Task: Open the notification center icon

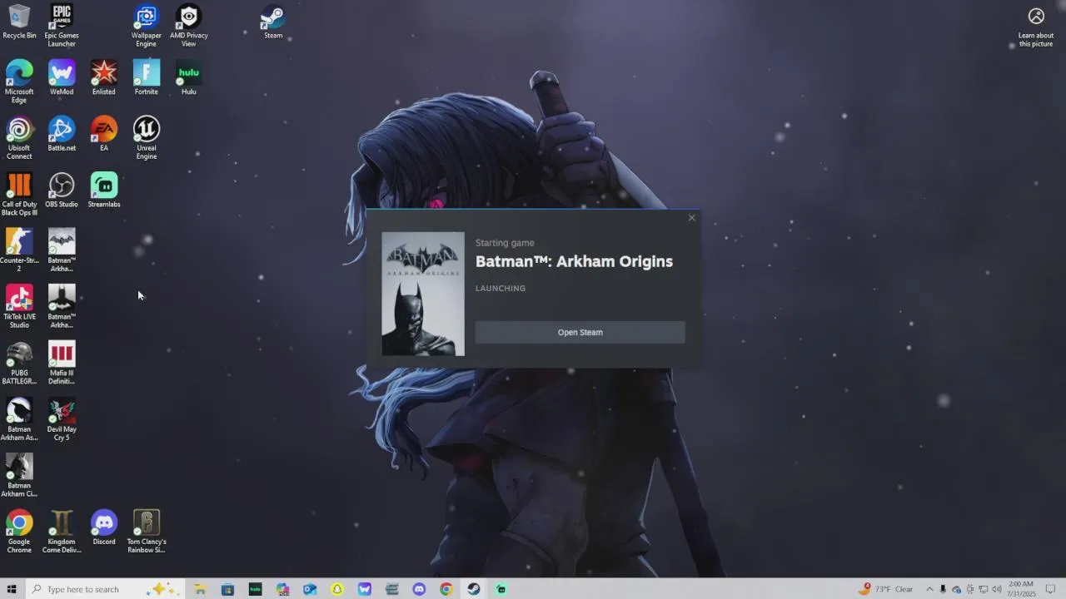Action: (x=1050, y=589)
